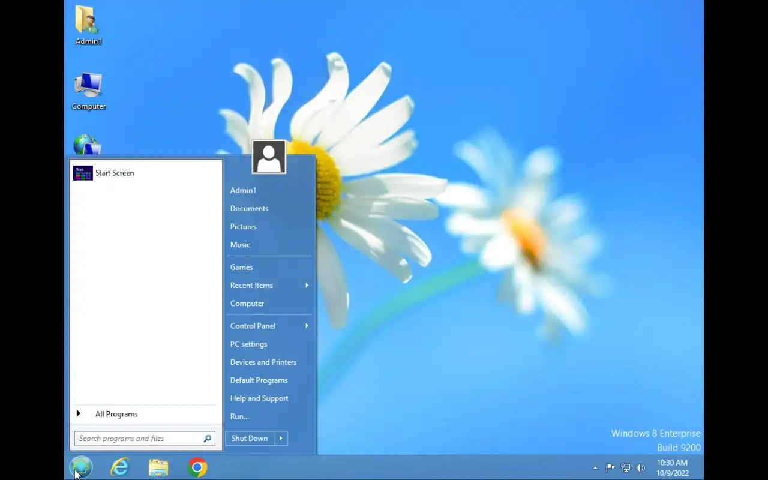Image resolution: width=768 pixels, height=480 pixels.
Task: Click the volume speaker icon
Action: [641, 468]
